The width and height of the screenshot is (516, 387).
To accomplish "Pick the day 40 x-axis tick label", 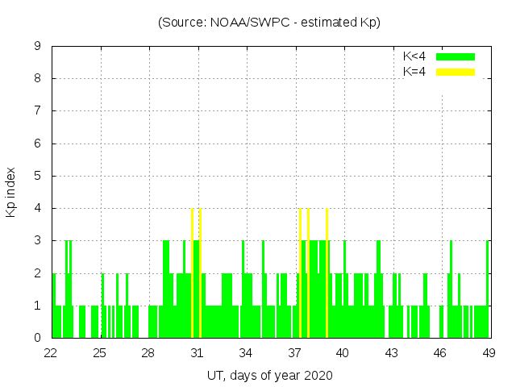I will [x=343, y=353].
